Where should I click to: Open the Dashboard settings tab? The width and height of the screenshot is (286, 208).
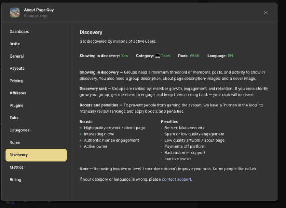(x=19, y=31)
